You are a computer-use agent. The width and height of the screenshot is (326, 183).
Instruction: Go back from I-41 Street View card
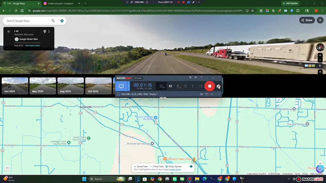click(x=9, y=31)
